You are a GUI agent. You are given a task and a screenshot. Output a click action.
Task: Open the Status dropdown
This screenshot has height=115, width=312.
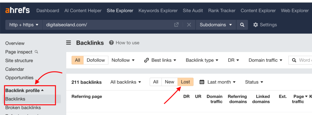click(x=254, y=82)
